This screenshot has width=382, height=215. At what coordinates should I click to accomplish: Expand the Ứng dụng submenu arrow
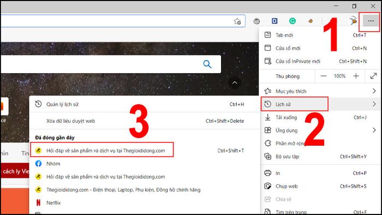coord(374,130)
